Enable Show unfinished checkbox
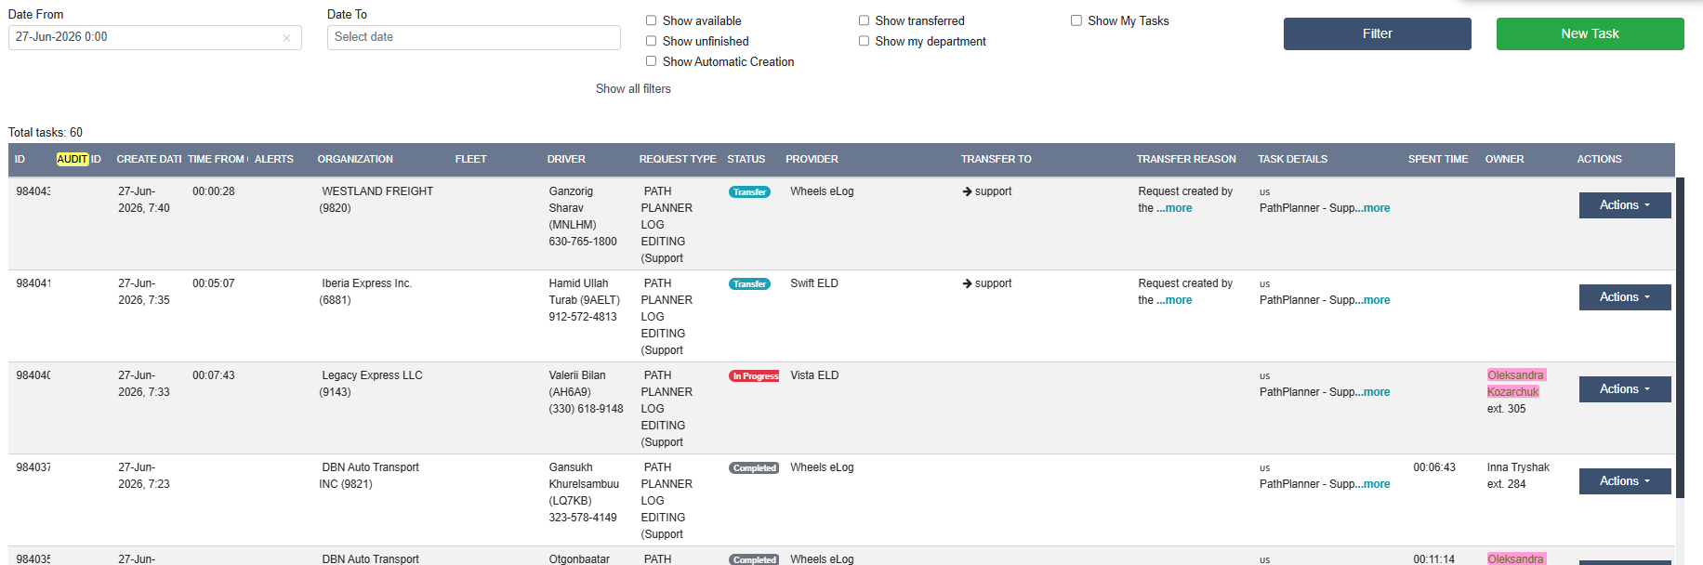Image resolution: width=1703 pixels, height=565 pixels. pos(651,41)
